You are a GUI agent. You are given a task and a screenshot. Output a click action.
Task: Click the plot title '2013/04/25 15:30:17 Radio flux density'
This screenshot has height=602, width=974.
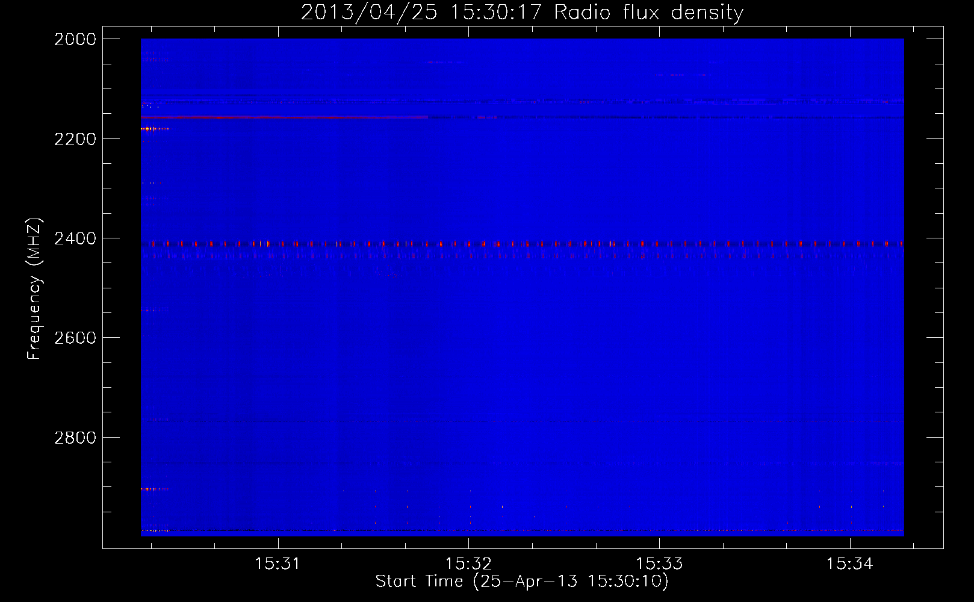click(522, 13)
